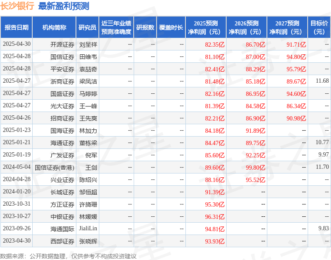Select the 2026预测净利润 column header

tap(247, 28)
